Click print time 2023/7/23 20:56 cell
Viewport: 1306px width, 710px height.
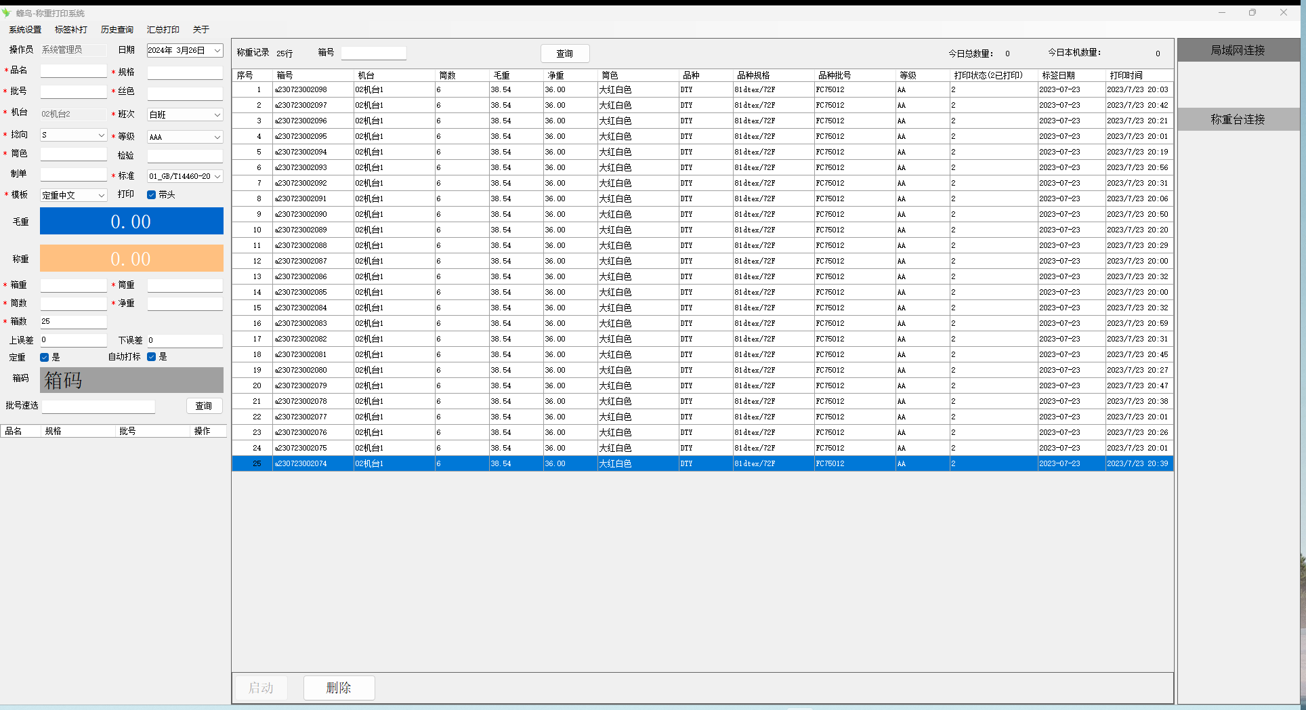(x=1138, y=167)
